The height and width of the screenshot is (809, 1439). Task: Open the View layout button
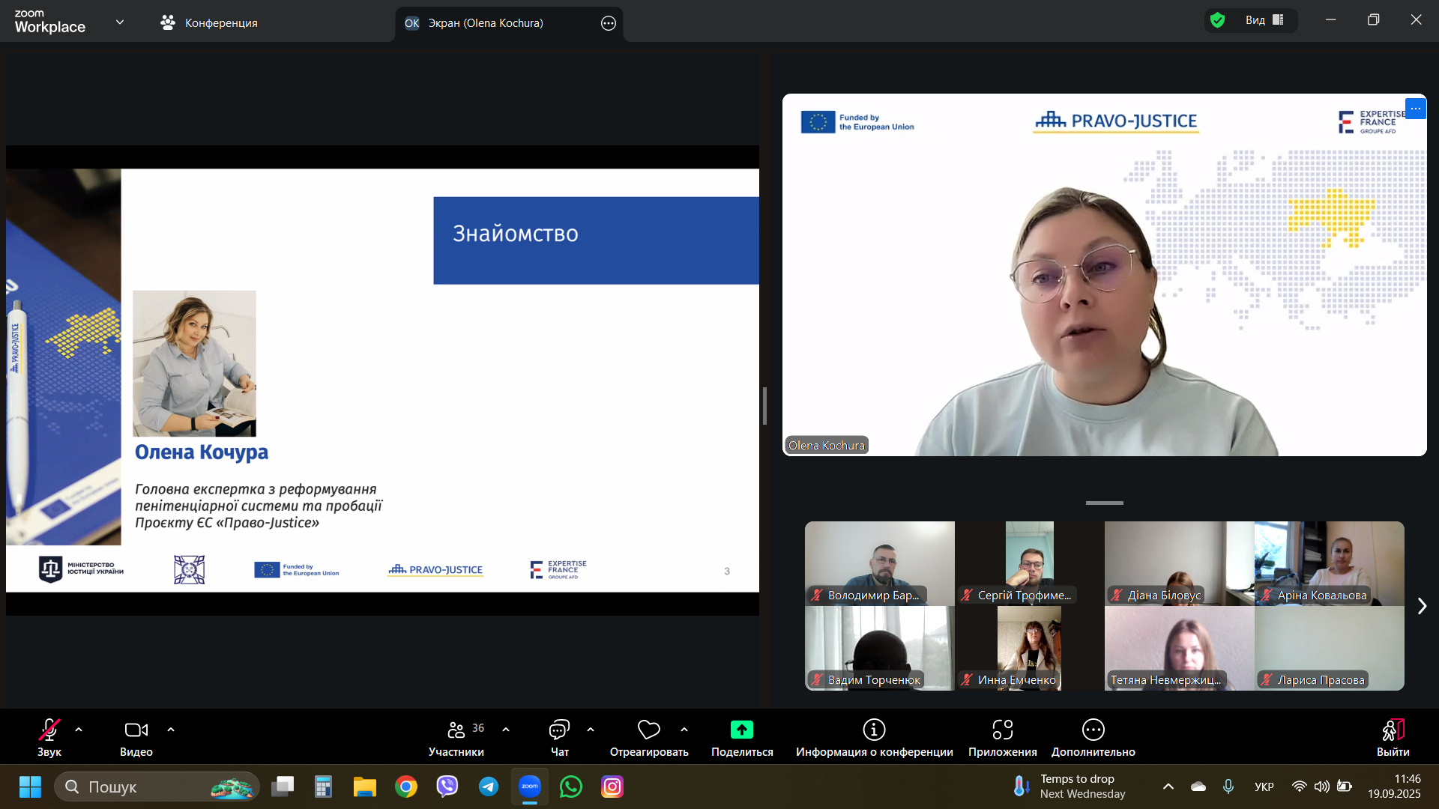1265,20
